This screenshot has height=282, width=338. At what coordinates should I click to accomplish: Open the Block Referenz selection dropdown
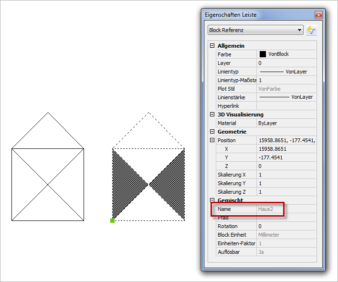pos(299,31)
